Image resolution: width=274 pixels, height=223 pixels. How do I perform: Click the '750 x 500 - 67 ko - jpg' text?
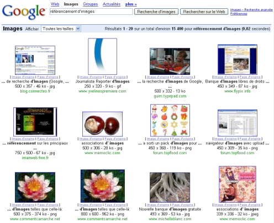35,153
